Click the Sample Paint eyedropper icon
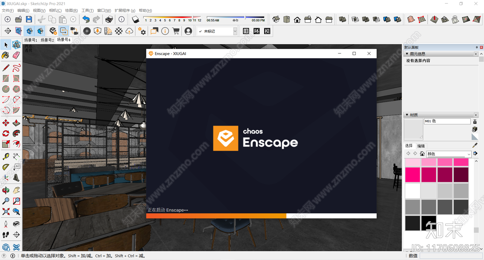Screen dimensions: 484x260 475,145
